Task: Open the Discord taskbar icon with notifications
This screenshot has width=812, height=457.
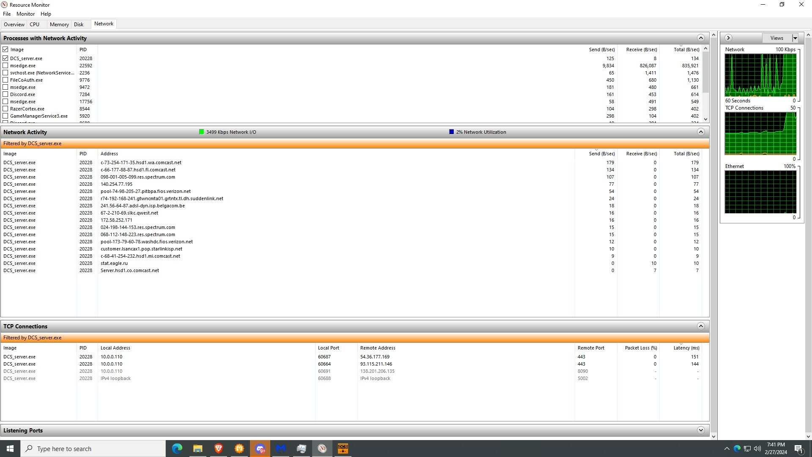Action: tap(260, 449)
